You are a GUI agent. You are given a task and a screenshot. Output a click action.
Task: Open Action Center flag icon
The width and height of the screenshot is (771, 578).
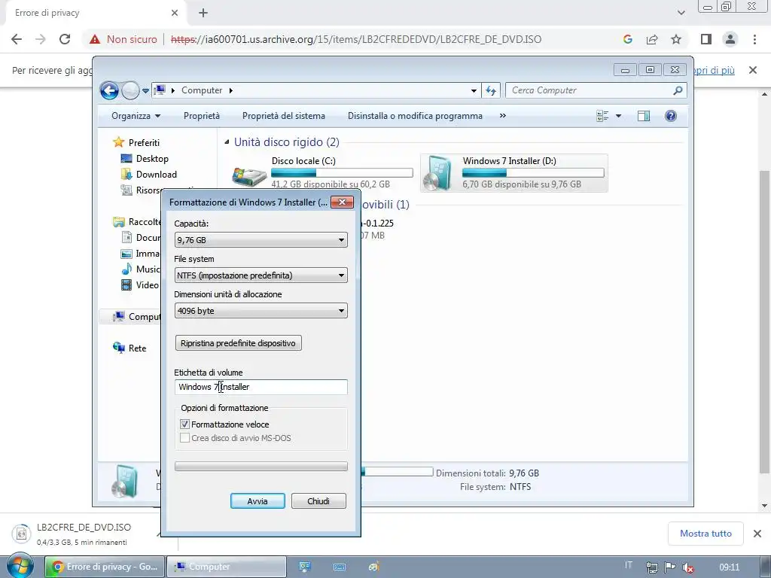point(669,567)
